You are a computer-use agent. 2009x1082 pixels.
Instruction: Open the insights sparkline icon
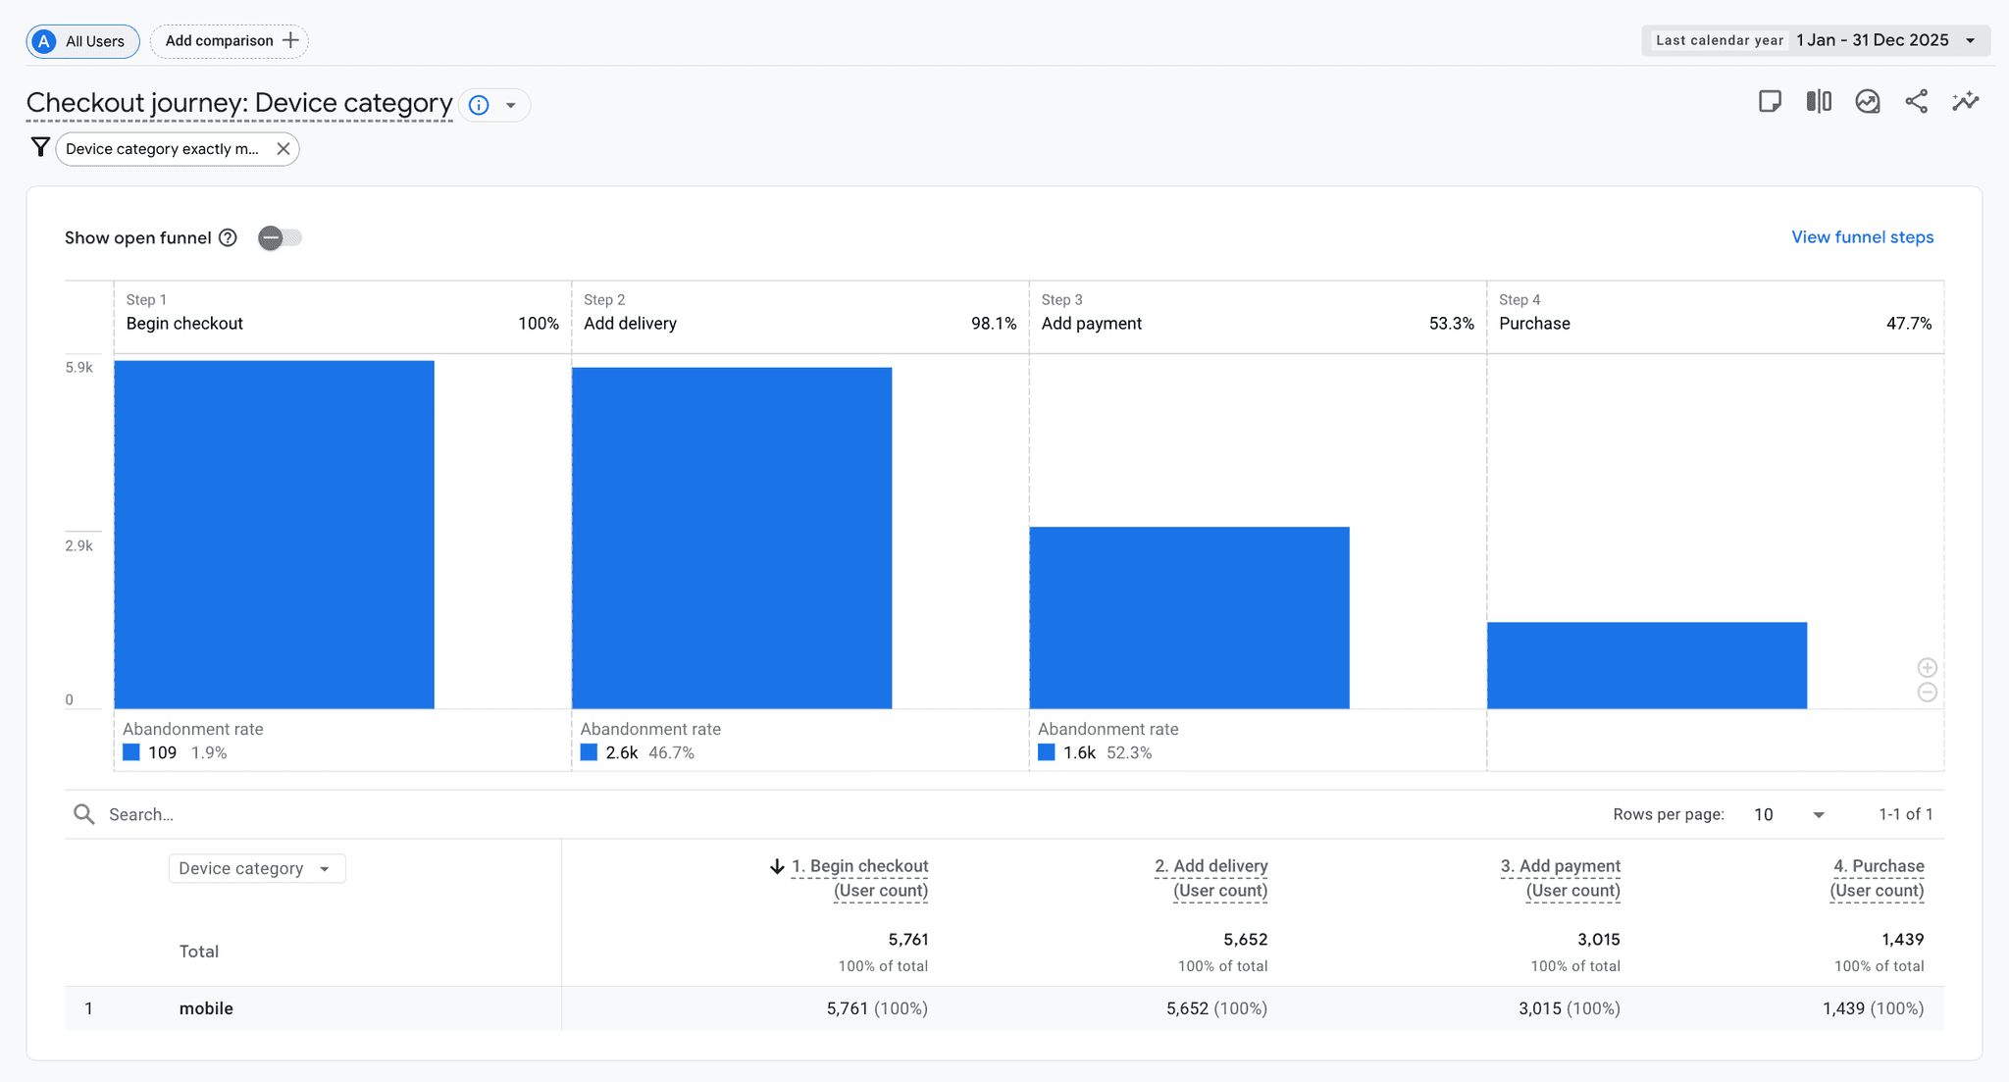(1965, 102)
